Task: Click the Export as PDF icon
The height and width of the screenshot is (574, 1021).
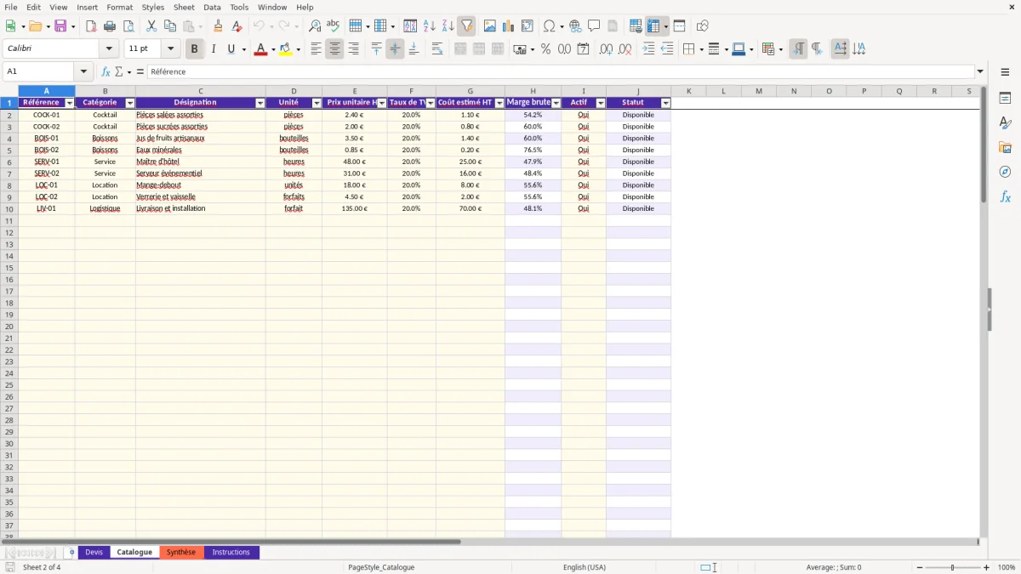Action: (x=91, y=26)
